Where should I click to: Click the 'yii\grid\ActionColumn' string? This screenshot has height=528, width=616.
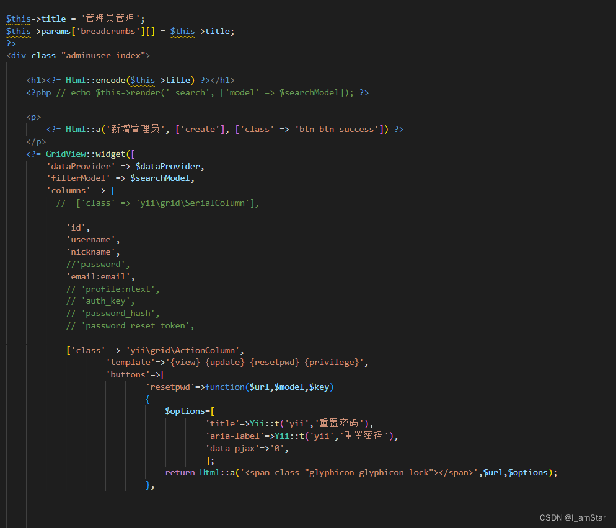coord(183,350)
